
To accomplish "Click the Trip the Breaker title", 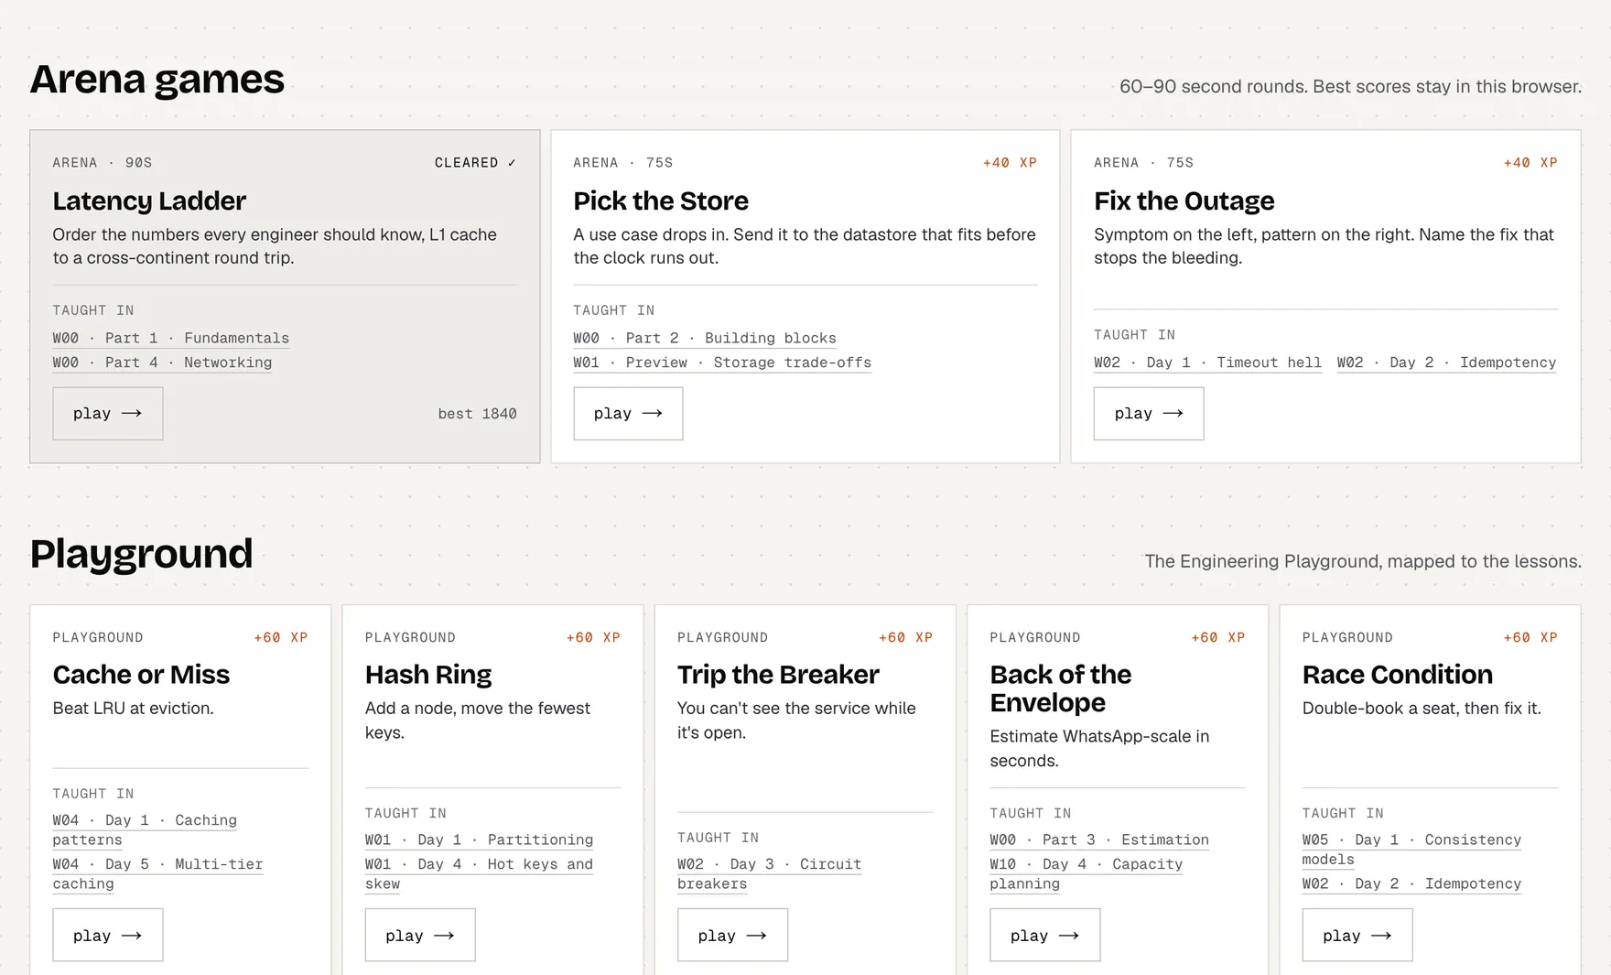I will pyautogui.click(x=778, y=675).
